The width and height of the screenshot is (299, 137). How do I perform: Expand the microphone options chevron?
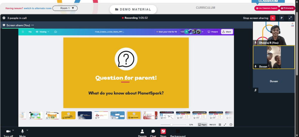(27, 130)
